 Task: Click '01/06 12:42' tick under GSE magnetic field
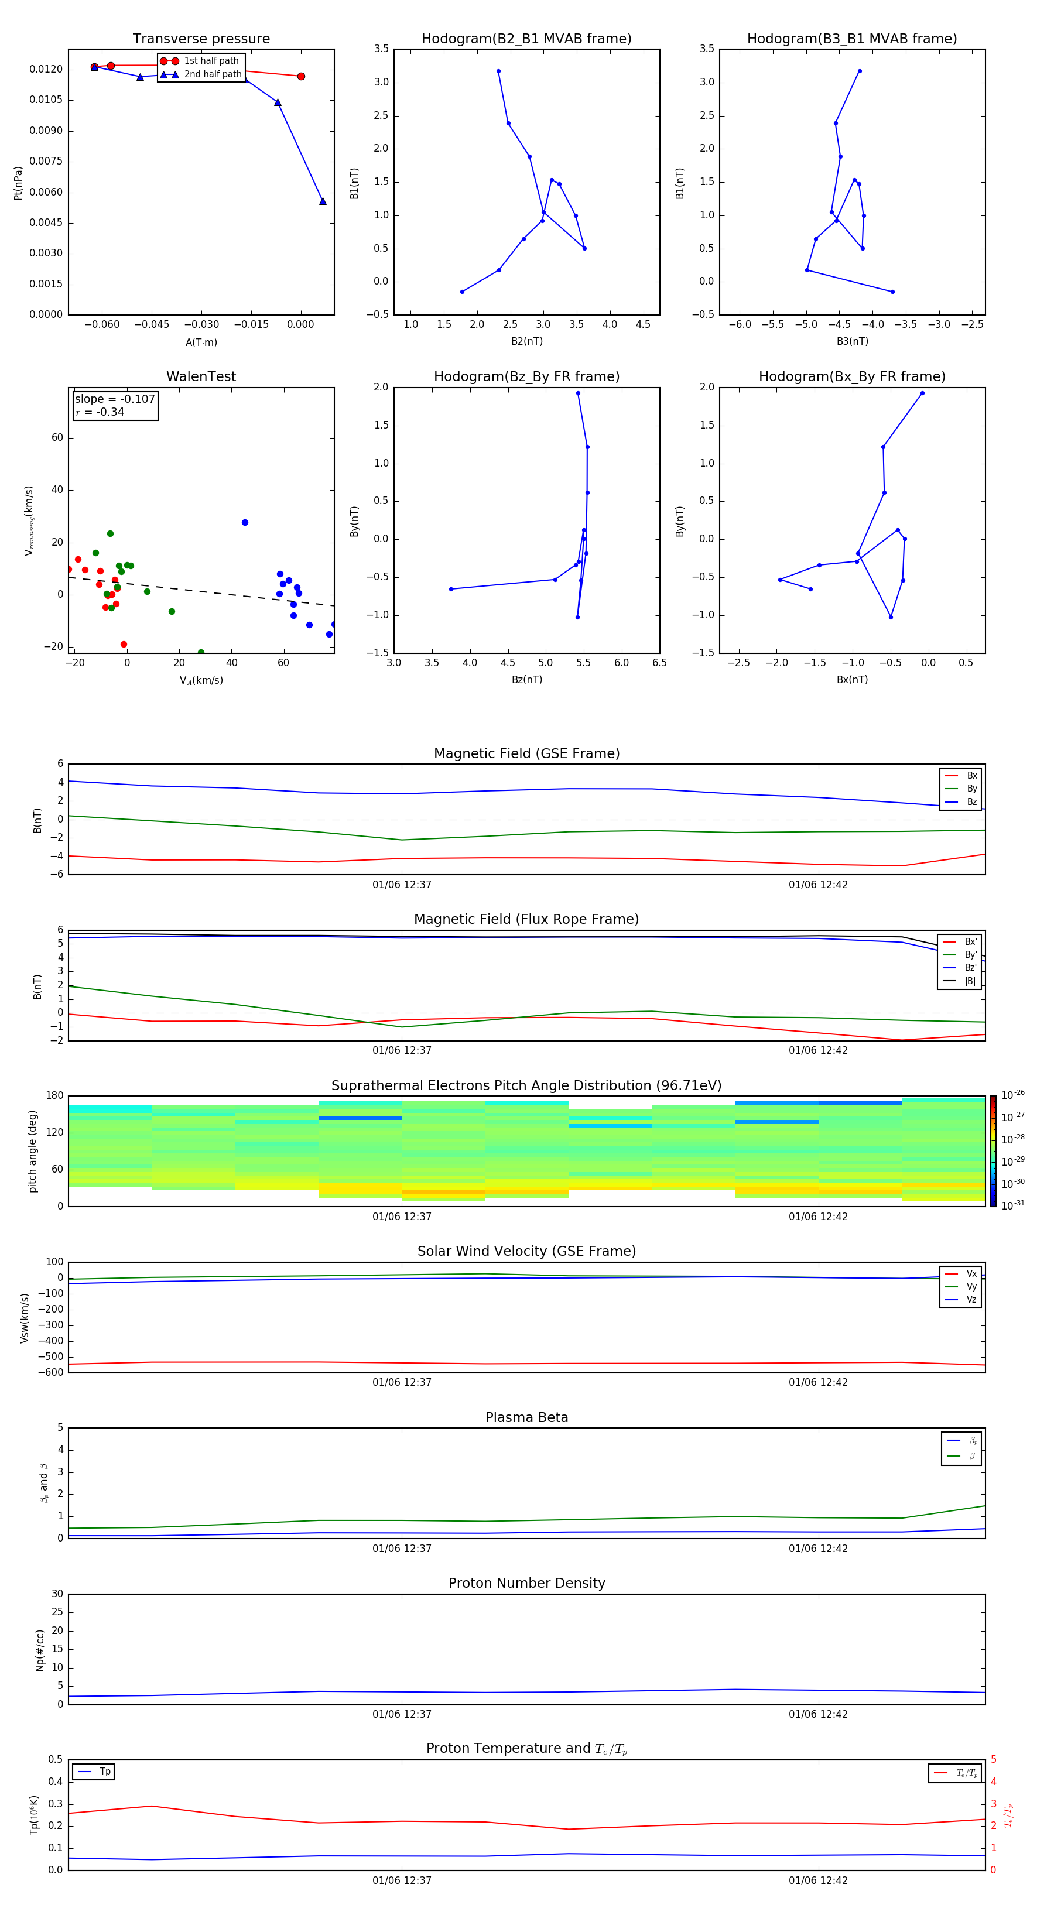[819, 885]
